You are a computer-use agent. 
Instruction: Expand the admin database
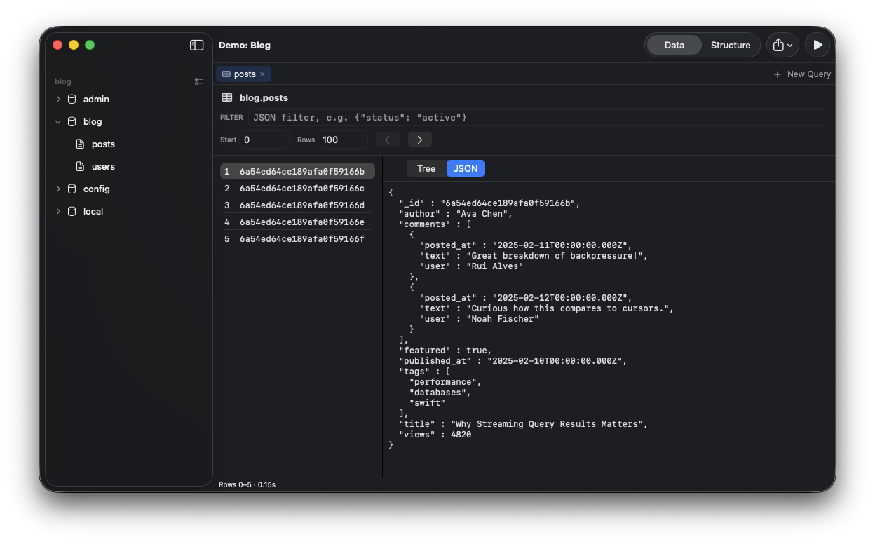(58, 100)
